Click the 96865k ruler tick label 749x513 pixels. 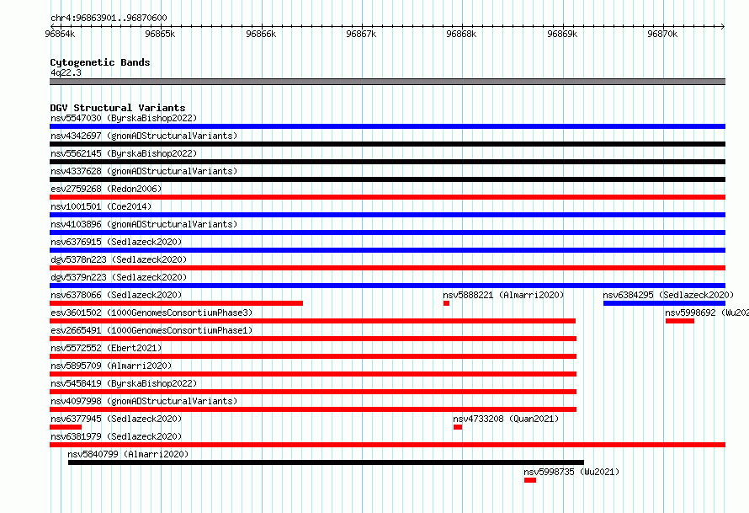[160, 34]
